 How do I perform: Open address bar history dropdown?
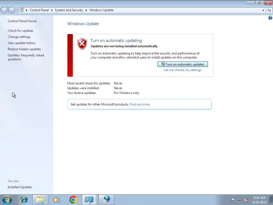(263, 10)
